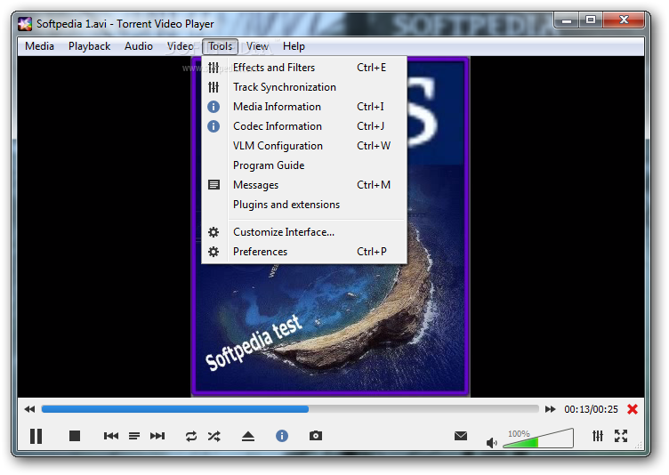Open the Audio menu
Viewport: 669px width, 475px height.
[139, 46]
